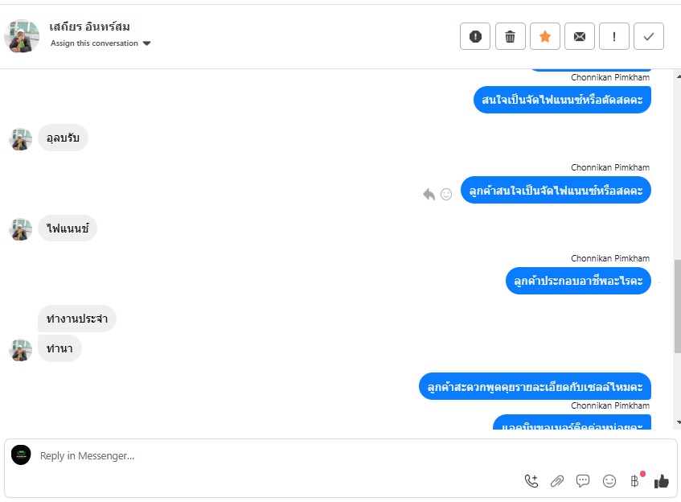Screen dimensions: 681x502
Task: Delete conversation using the trash icon
Action: (511, 36)
